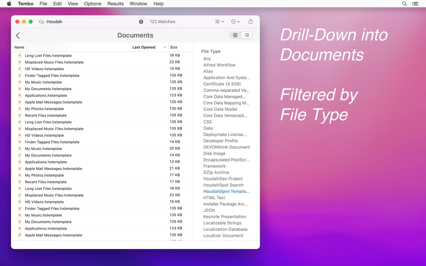Click the back navigation chevron

[18, 35]
